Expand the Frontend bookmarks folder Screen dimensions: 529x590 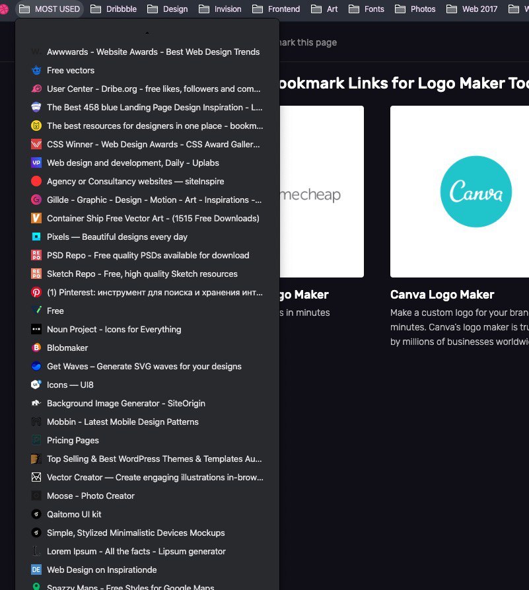coord(276,9)
